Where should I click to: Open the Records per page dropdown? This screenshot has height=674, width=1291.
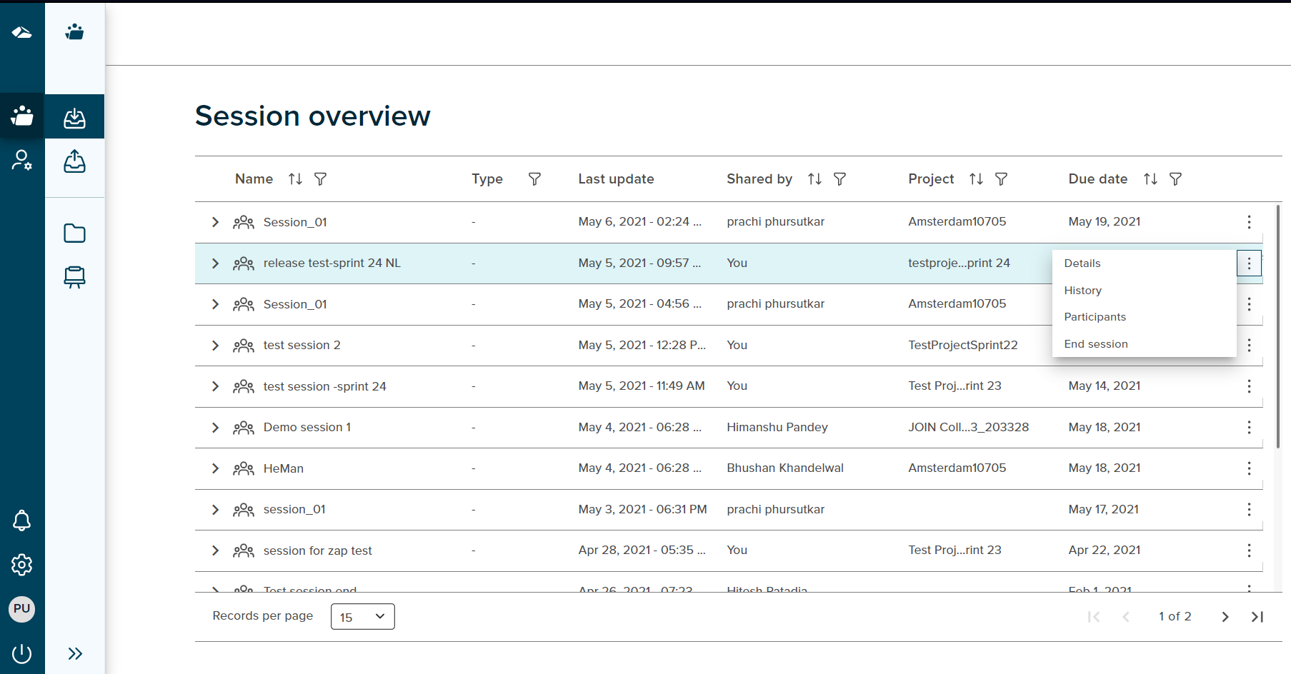(x=362, y=615)
